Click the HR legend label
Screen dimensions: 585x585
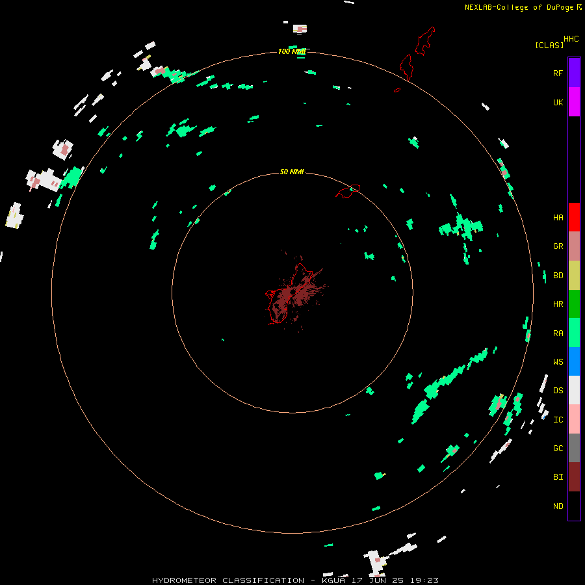tap(558, 304)
